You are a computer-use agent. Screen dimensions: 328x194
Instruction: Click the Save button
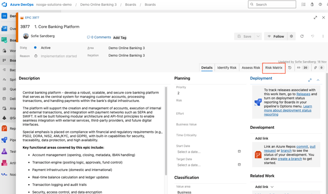tap(244, 36)
